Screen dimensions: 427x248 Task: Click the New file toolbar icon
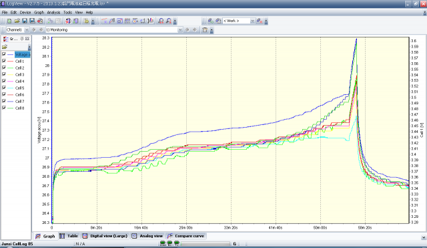point(9,21)
